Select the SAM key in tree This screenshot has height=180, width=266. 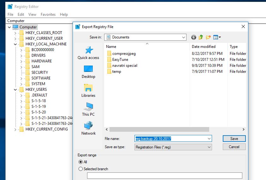pyautogui.click(x=35, y=67)
